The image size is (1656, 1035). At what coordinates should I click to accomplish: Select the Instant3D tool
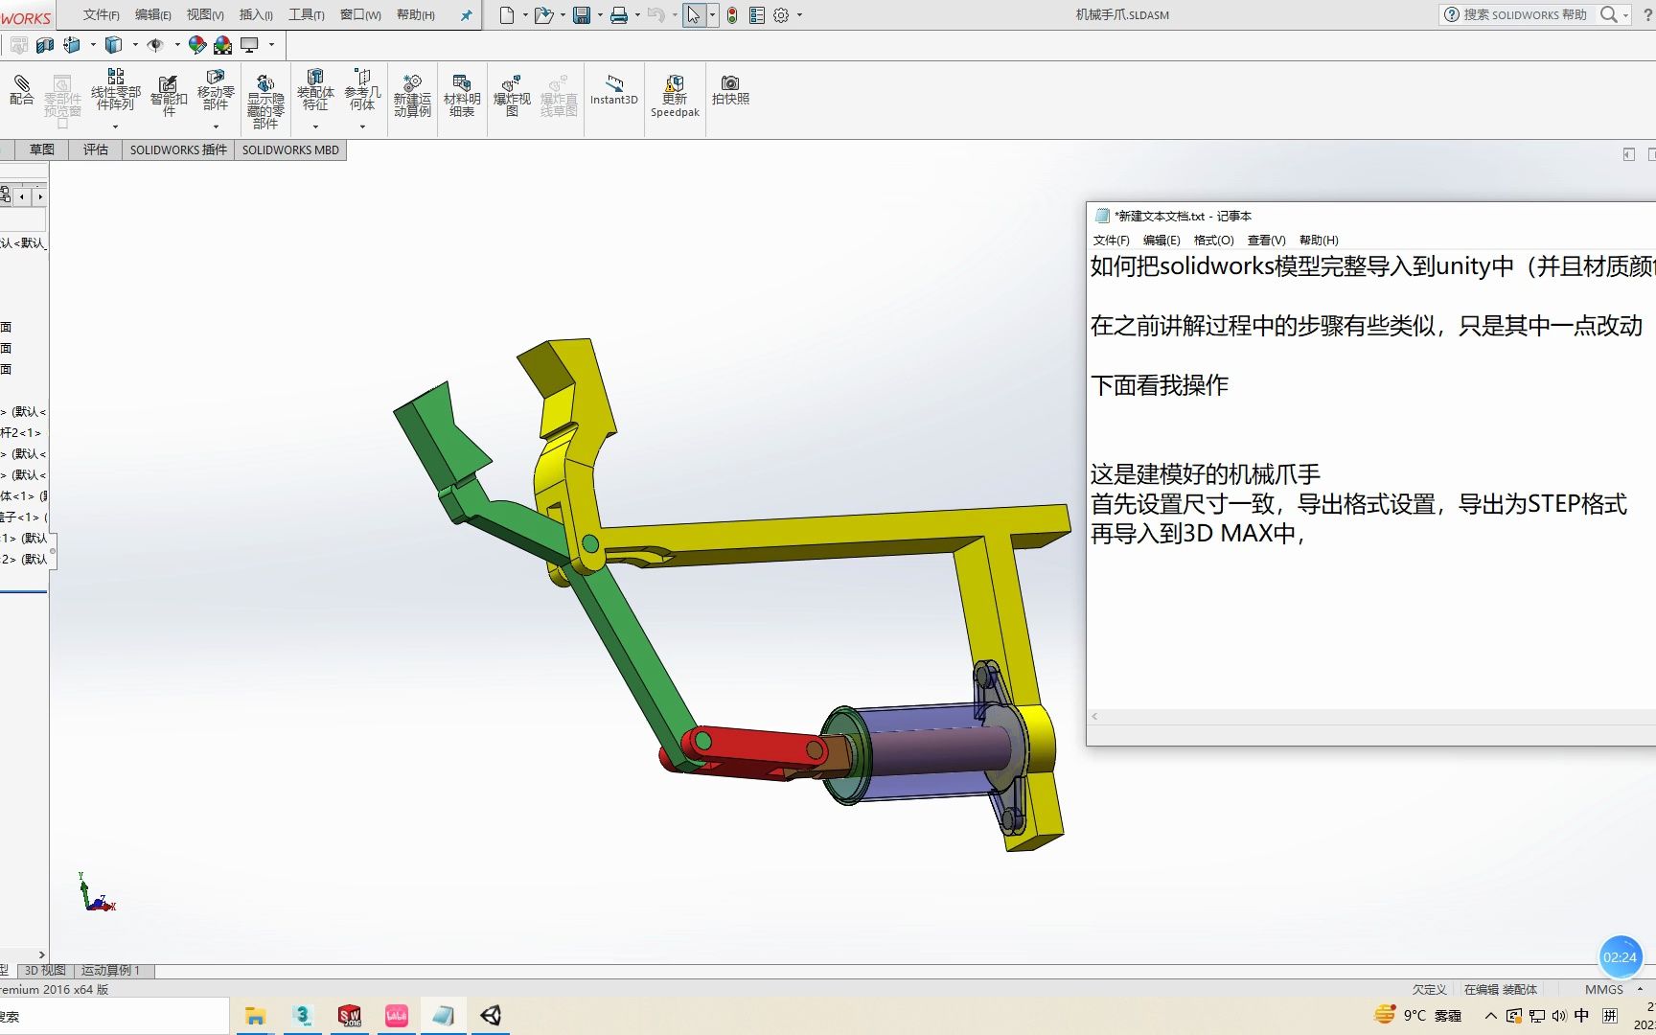coord(613,93)
